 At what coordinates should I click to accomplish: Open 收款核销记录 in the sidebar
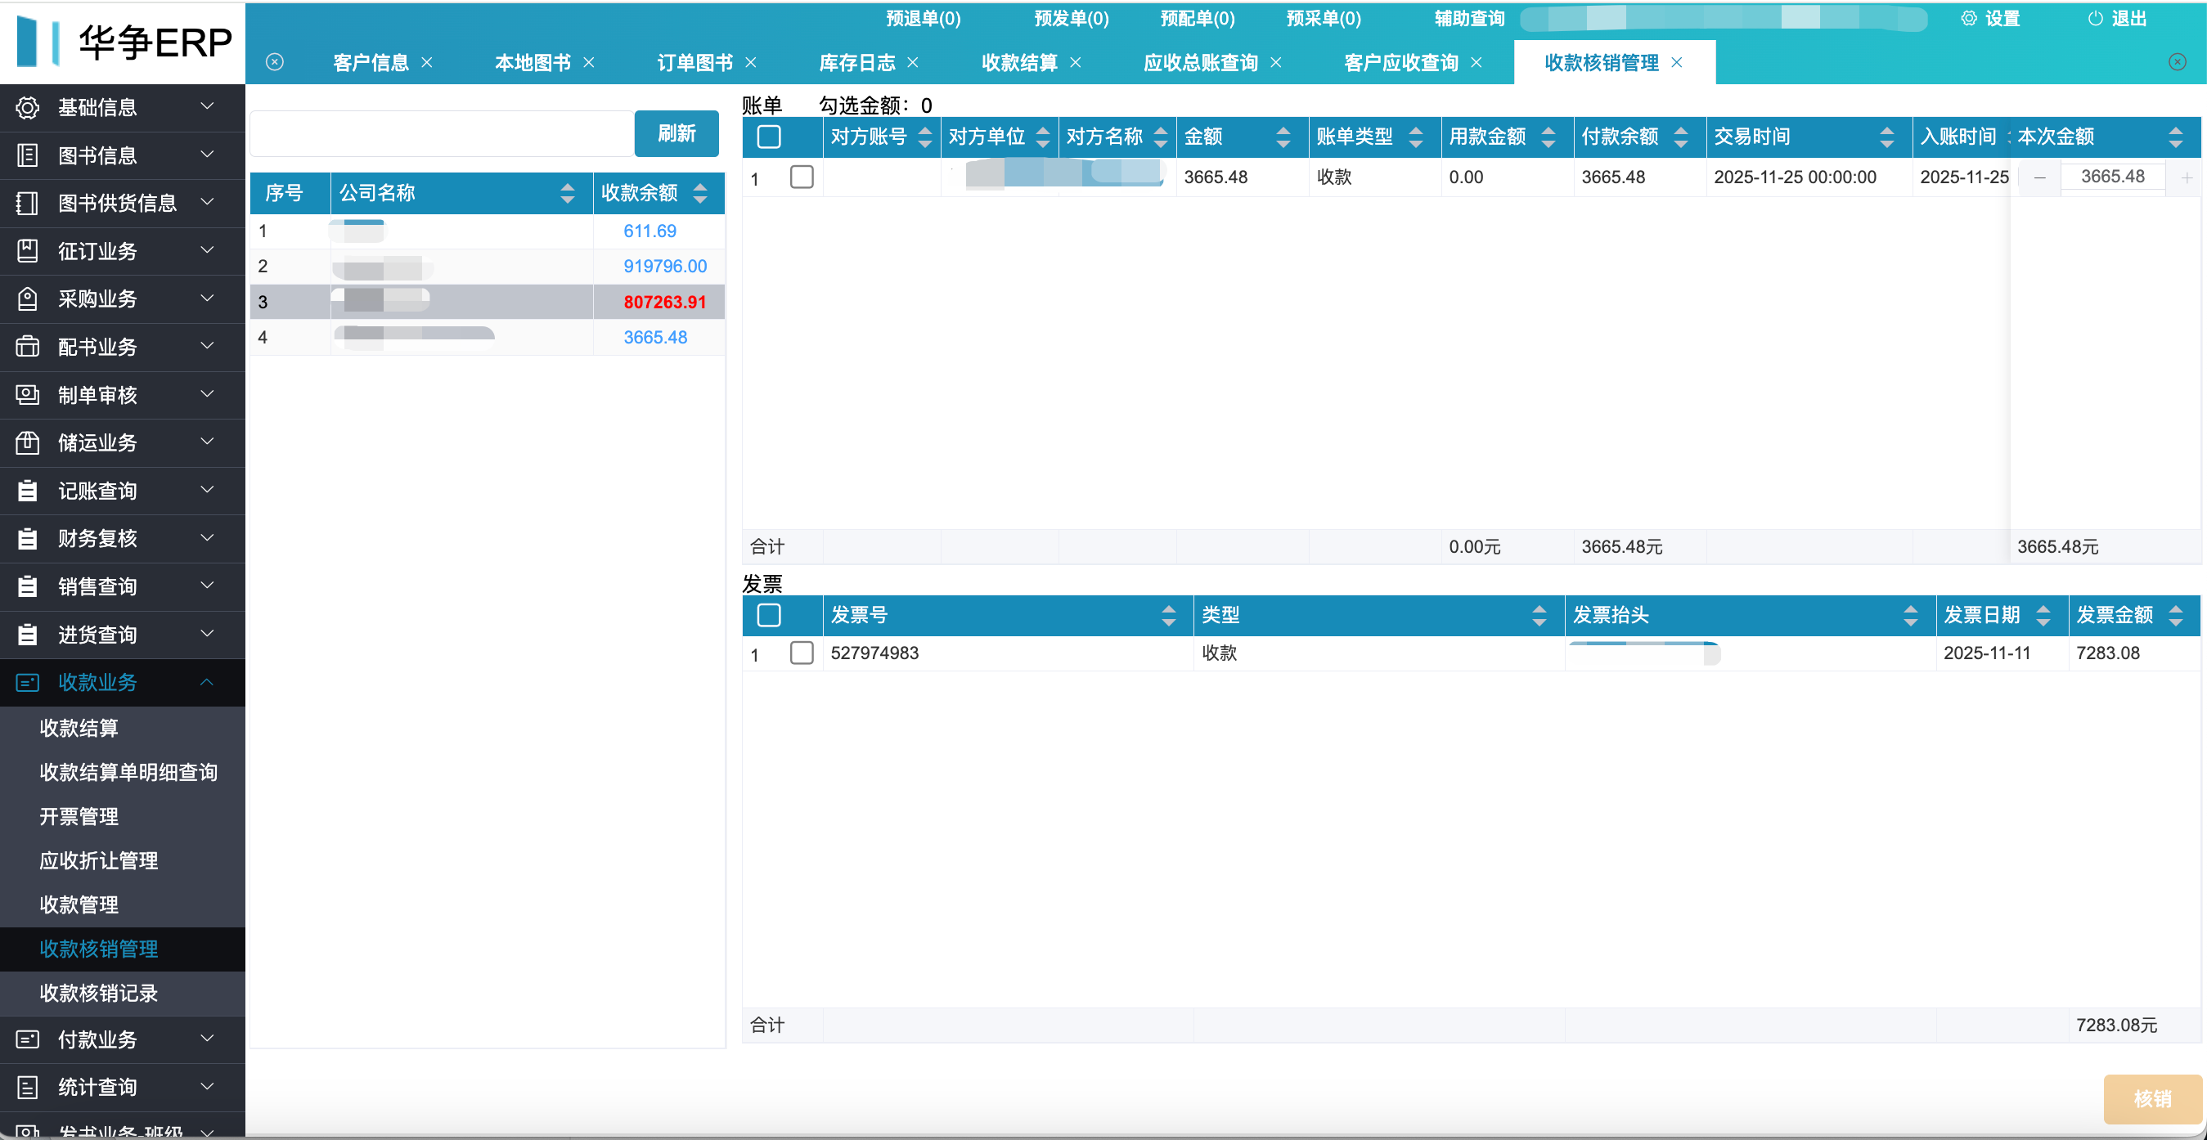pyautogui.click(x=98, y=994)
